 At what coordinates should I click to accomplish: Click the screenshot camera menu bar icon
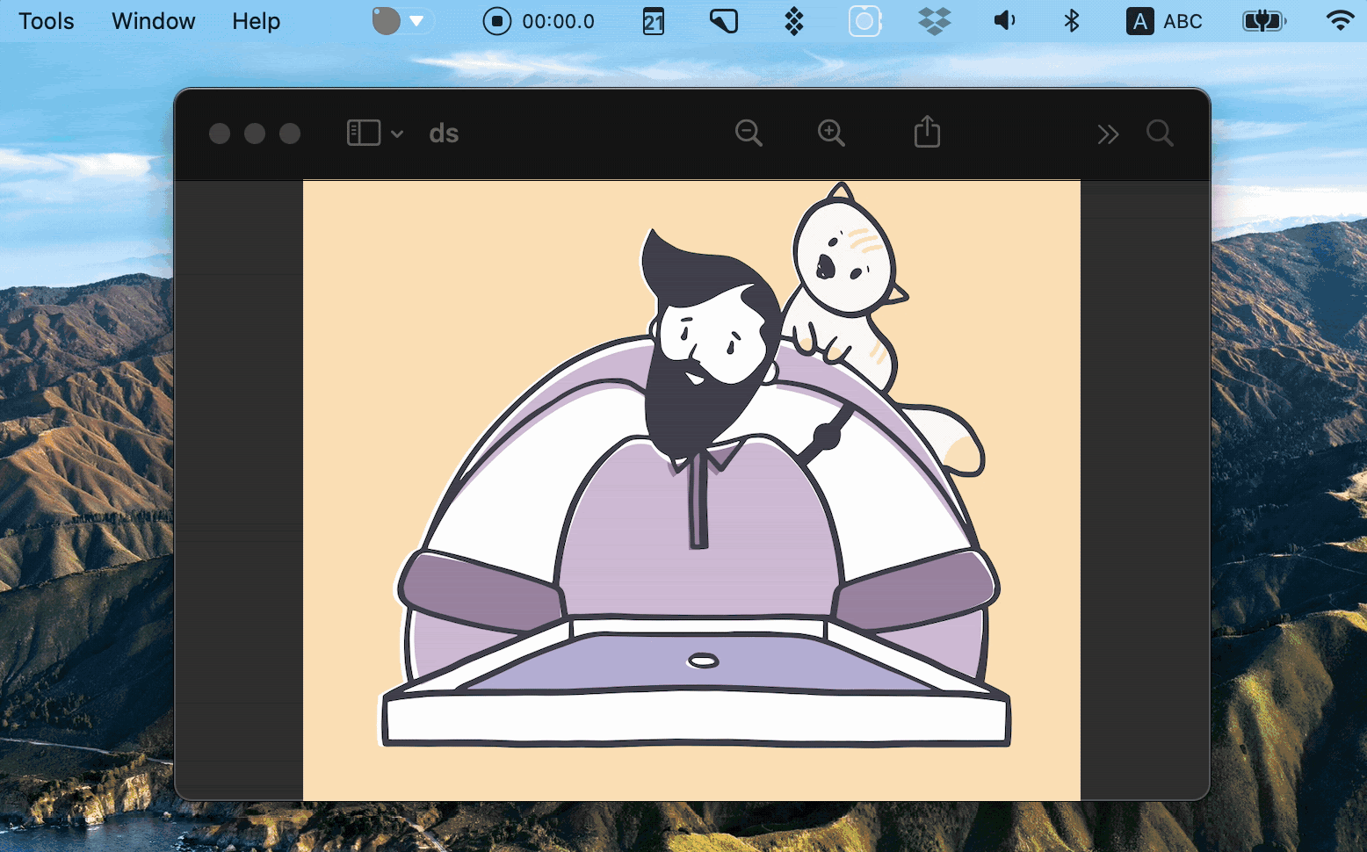(x=864, y=21)
